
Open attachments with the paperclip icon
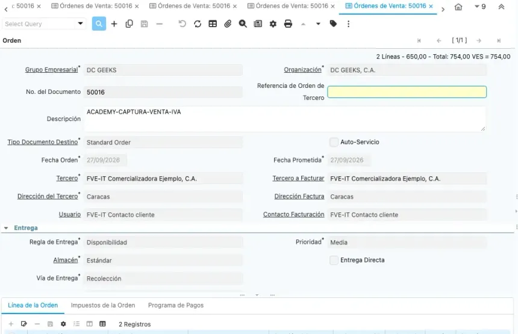[x=228, y=23]
